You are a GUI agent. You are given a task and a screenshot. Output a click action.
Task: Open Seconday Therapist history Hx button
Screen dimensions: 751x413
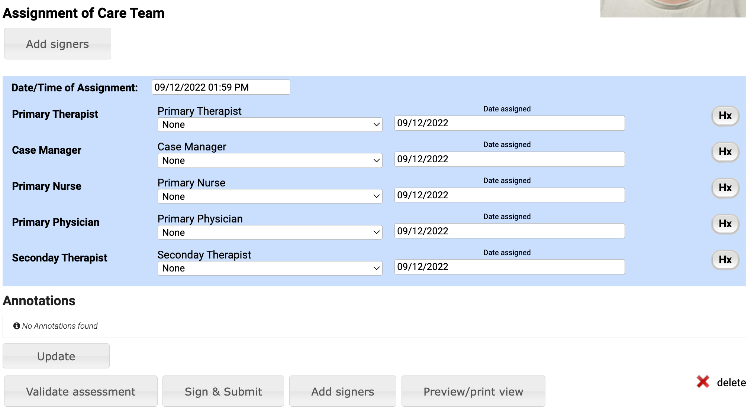pos(725,260)
